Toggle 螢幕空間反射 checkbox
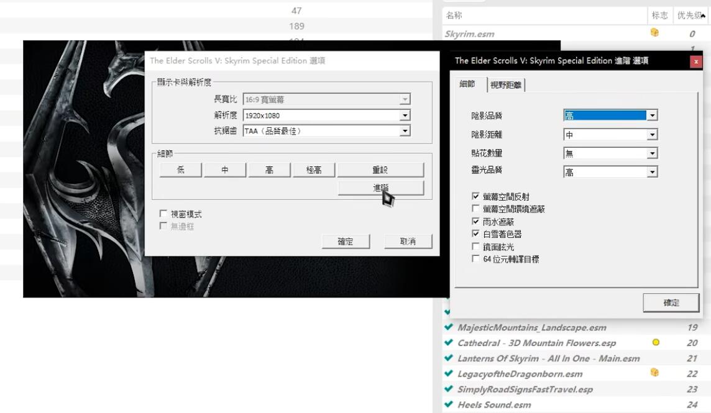This screenshot has width=711, height=413. 475,196
